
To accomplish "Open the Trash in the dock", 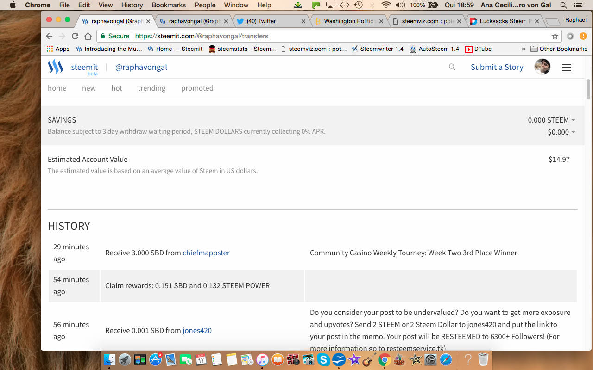I will [483, 359].
